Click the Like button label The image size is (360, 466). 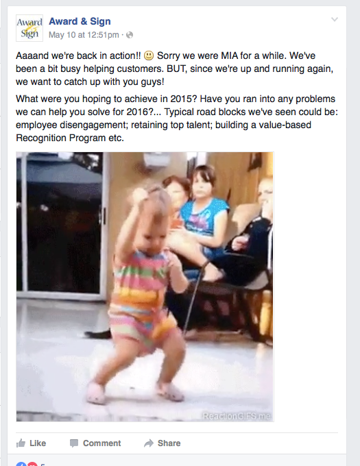(x=38, y=443)
